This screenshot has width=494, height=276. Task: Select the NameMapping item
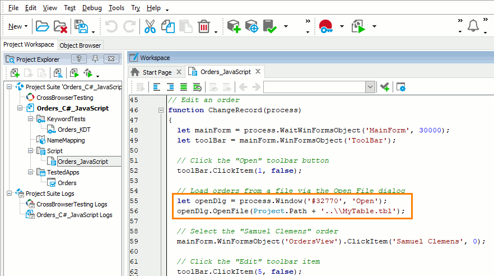[66, 140]
